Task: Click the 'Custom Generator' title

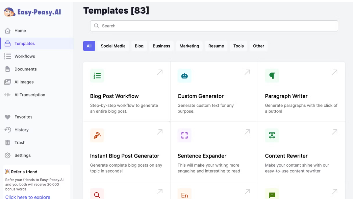Action: 201,96
